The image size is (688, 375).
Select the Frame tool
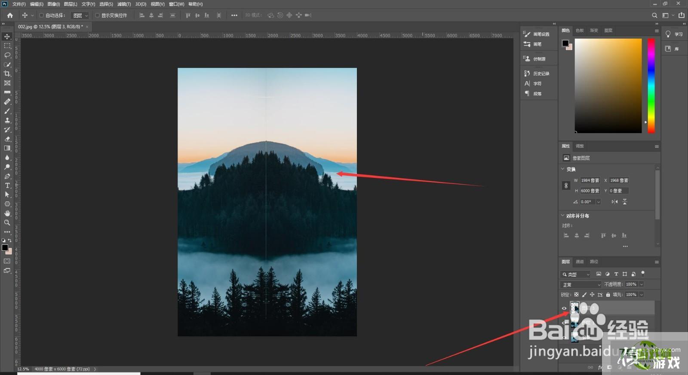point(7,83)
